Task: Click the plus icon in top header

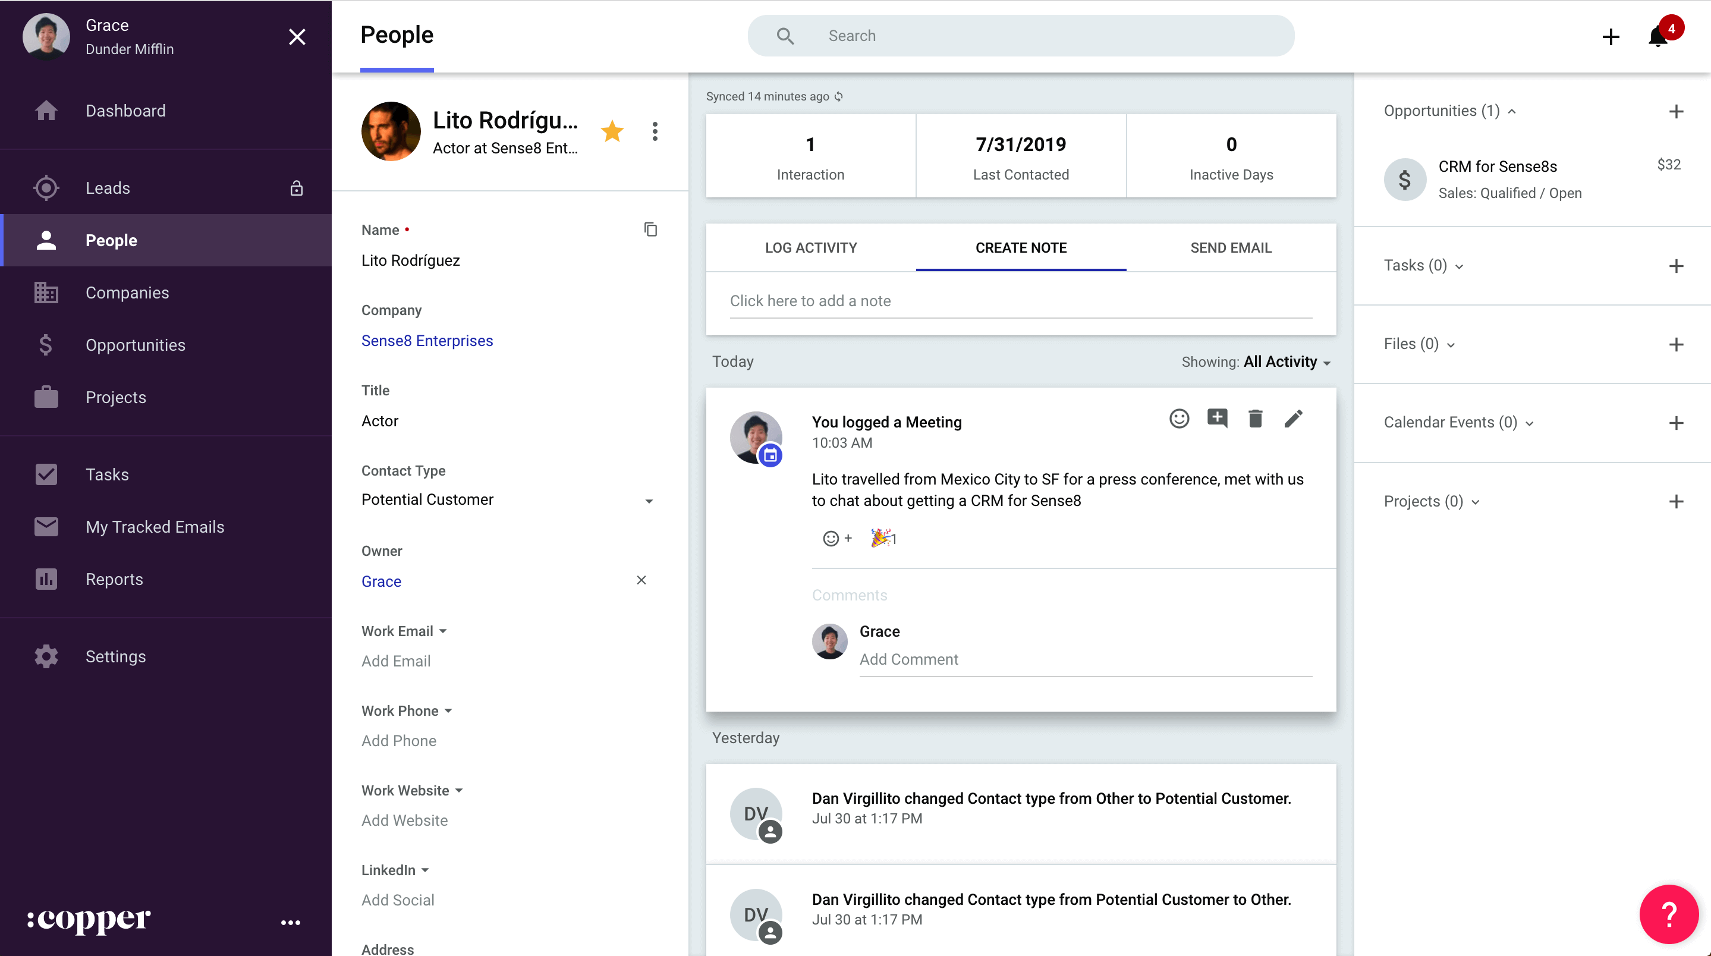Action: [1611, 36]
